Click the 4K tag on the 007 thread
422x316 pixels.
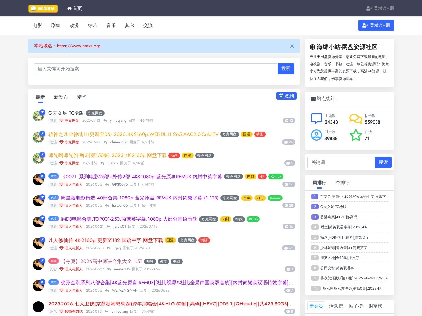262,177
